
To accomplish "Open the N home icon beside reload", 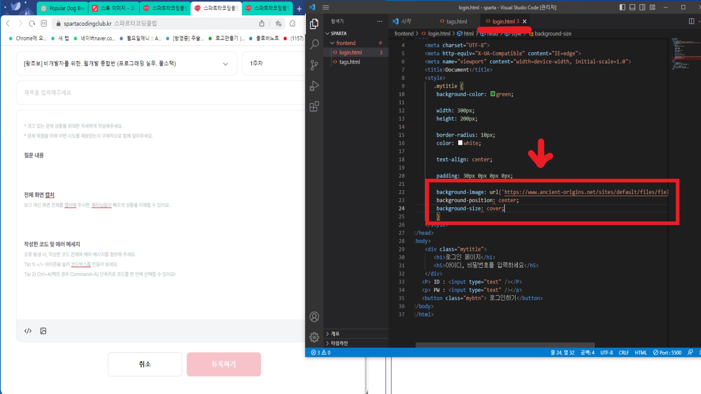I will 44,23.
